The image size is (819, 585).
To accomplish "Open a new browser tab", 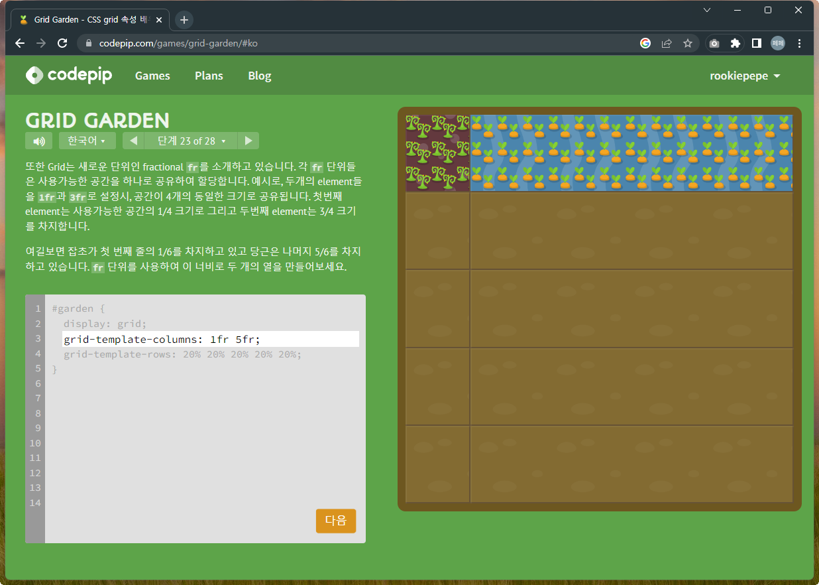I will click(184, 20).
